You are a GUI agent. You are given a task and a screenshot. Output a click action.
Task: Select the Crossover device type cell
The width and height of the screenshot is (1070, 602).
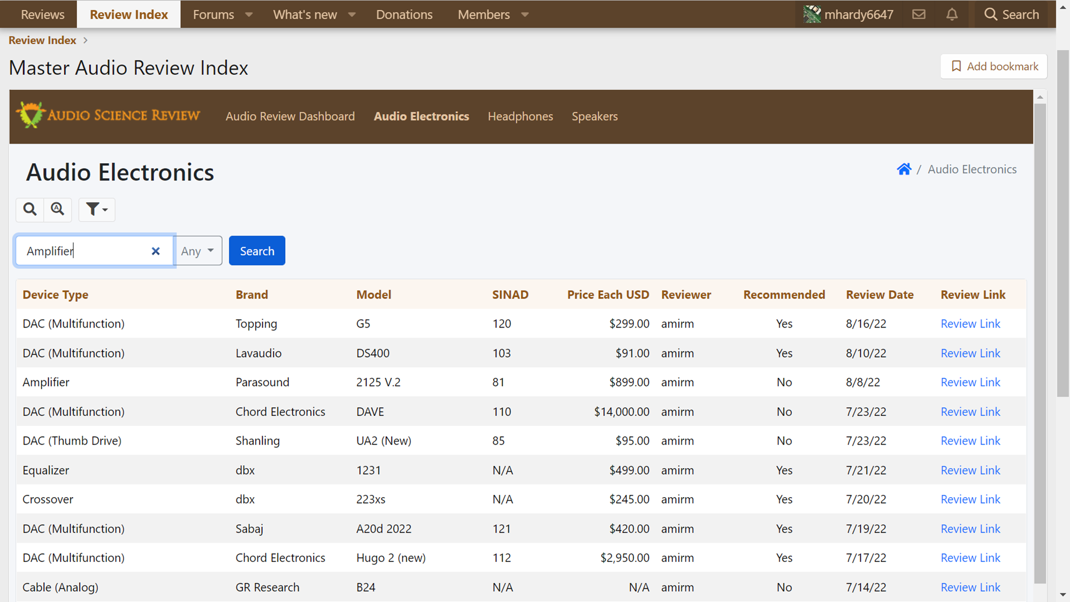coord(48,499)
